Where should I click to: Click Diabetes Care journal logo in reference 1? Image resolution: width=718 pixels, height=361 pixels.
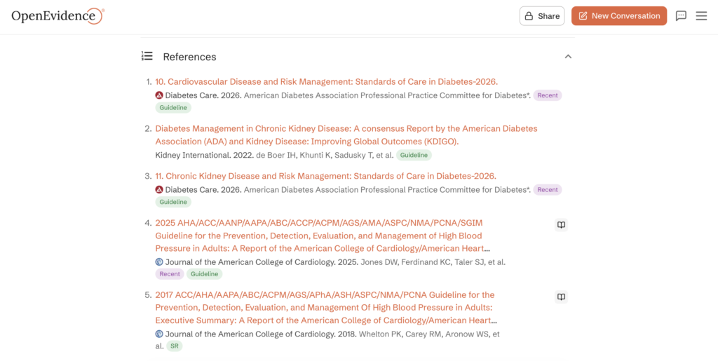(159, 95)
